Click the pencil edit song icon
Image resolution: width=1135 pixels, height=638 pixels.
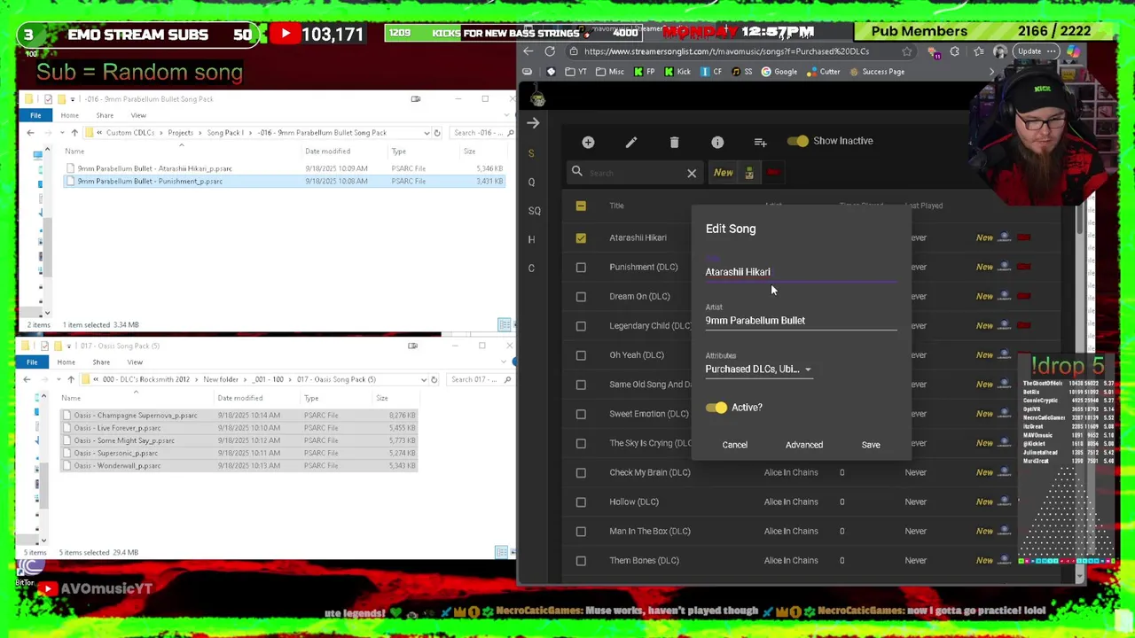pyautogui.click(x=630, y=142)
